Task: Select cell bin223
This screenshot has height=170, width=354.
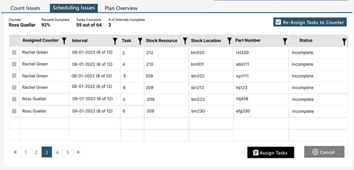Action: pyautogui.click(x=198, y=99)
